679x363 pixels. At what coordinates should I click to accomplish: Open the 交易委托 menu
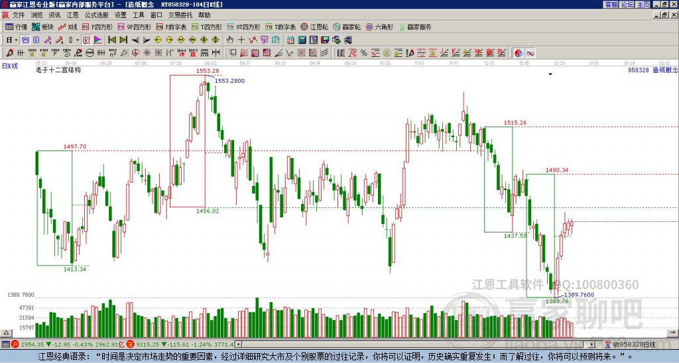tap(180, 15)
